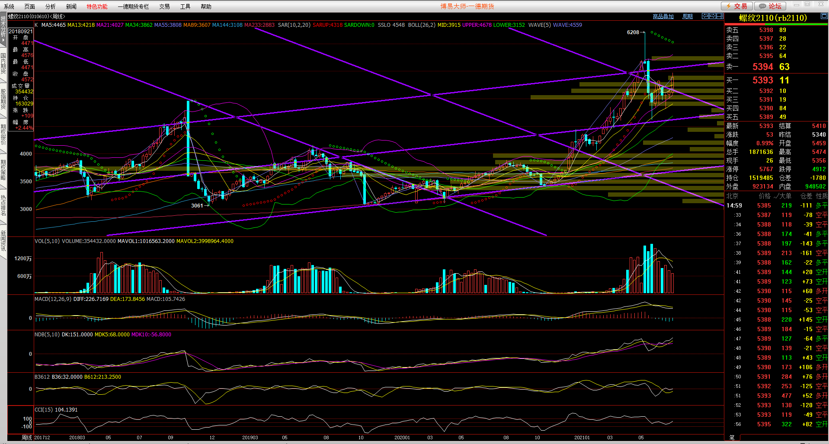This screenshot has height=444, width=829.
Task: Click the right arrow next-contract icon
Action: click(712, 16)
